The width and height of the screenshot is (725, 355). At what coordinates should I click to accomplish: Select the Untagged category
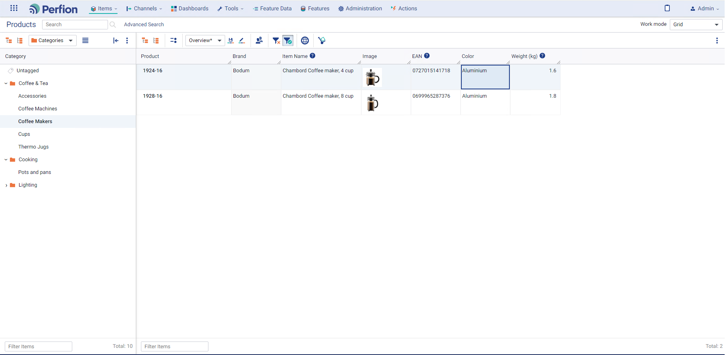click(x=28, y=71)
